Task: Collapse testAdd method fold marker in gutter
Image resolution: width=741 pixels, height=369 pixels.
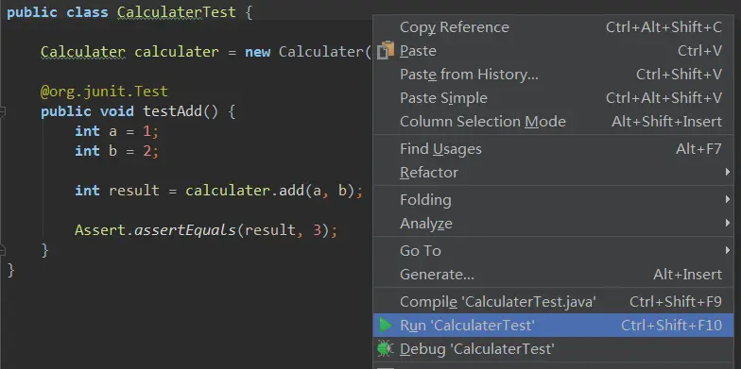Action: pos(2,111)
